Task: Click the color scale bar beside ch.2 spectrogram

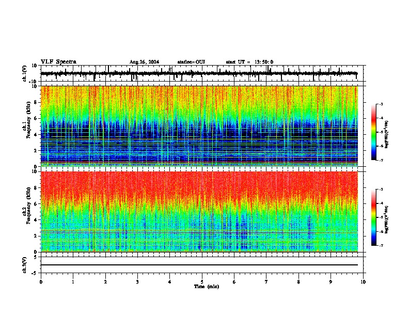Action: pos(373,217)
